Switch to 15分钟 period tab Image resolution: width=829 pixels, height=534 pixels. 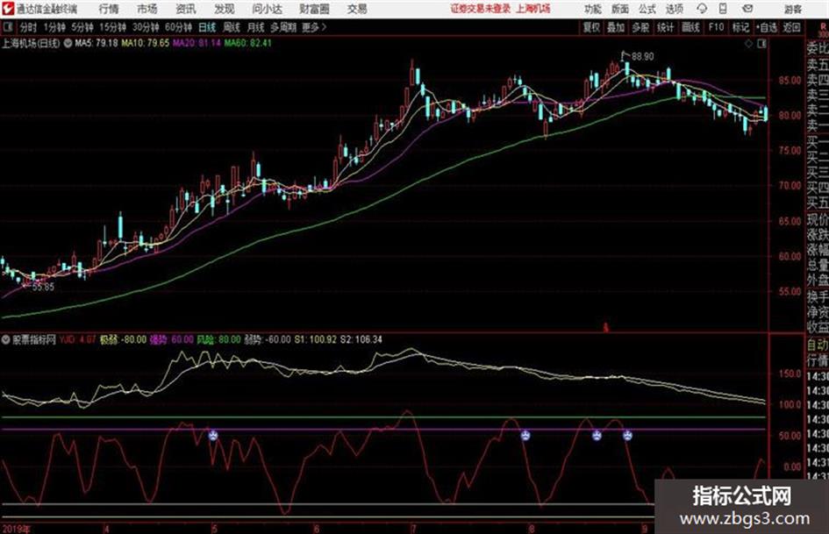112,27
